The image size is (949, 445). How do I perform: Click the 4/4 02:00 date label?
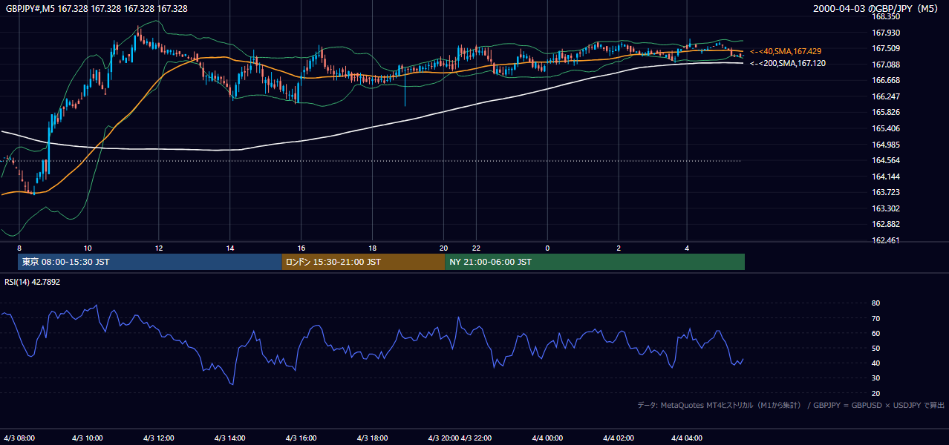[x=619, y=438]
